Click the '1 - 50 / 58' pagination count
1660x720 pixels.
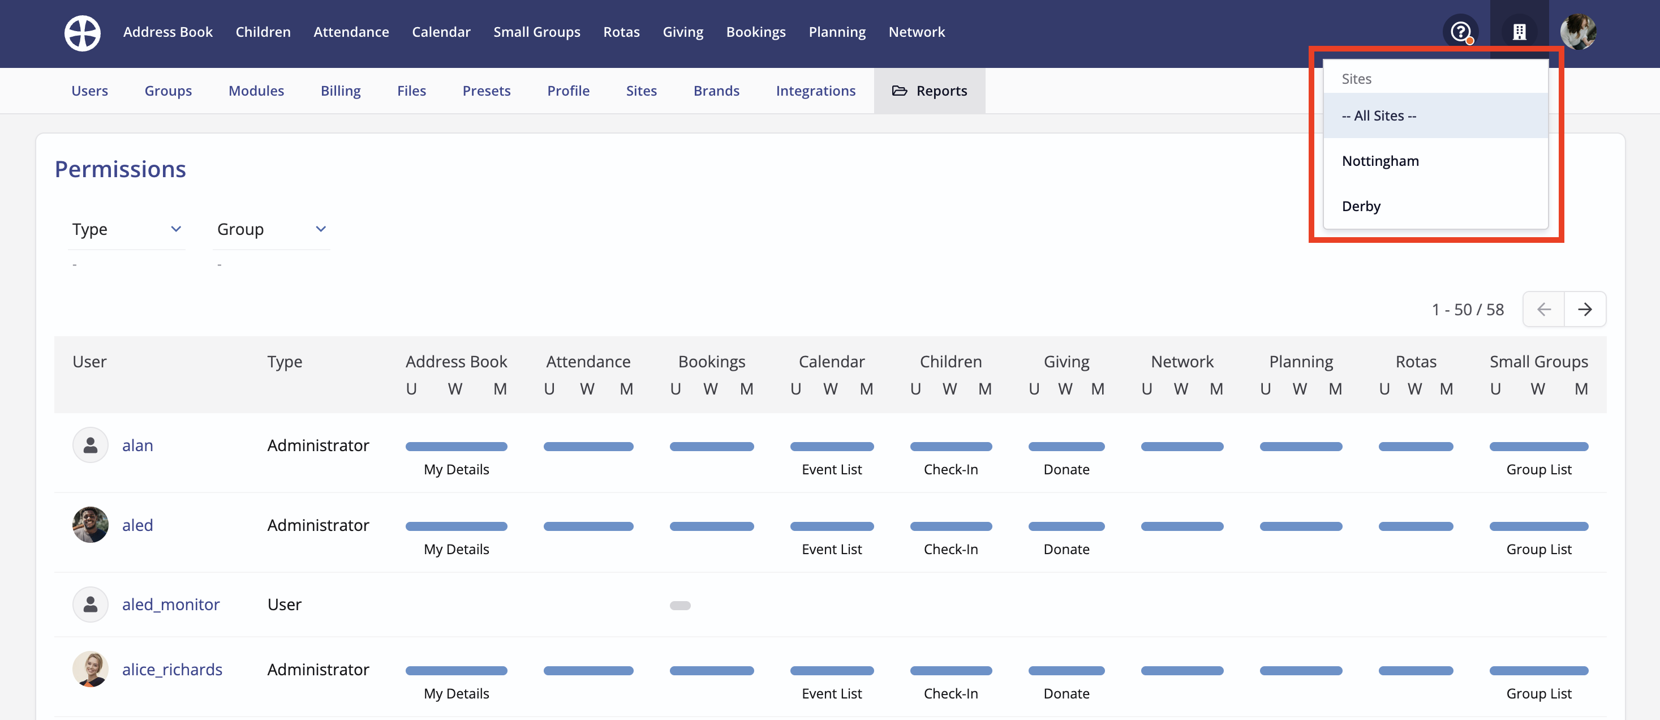click(x=1467, y=310)
